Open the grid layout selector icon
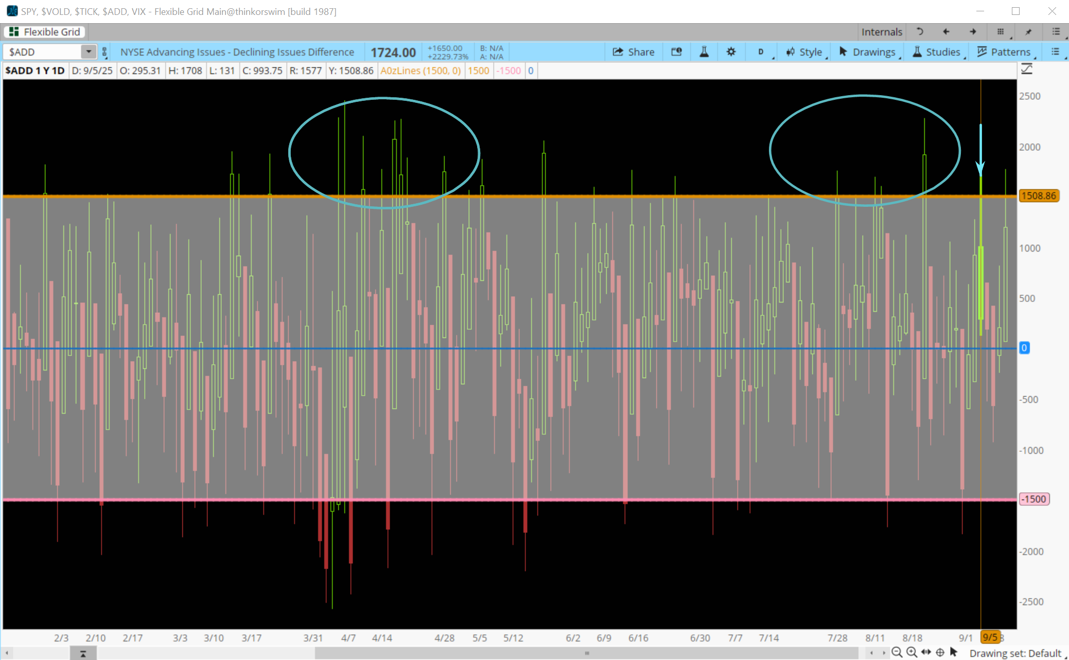 (1001, 32)
